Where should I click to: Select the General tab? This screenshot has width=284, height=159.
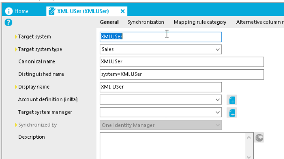click(109, 22)
